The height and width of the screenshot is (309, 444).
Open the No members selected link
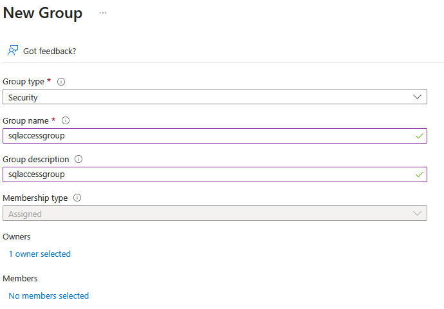coord(48,296)
